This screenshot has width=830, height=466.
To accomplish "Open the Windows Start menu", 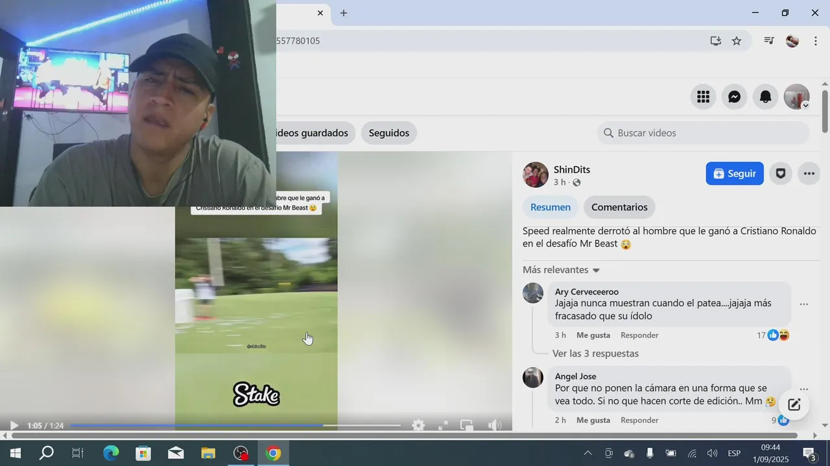I will coord(15,453).
